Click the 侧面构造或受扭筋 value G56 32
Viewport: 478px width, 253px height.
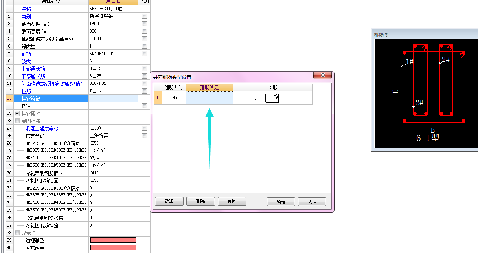(x=98, y=84)
